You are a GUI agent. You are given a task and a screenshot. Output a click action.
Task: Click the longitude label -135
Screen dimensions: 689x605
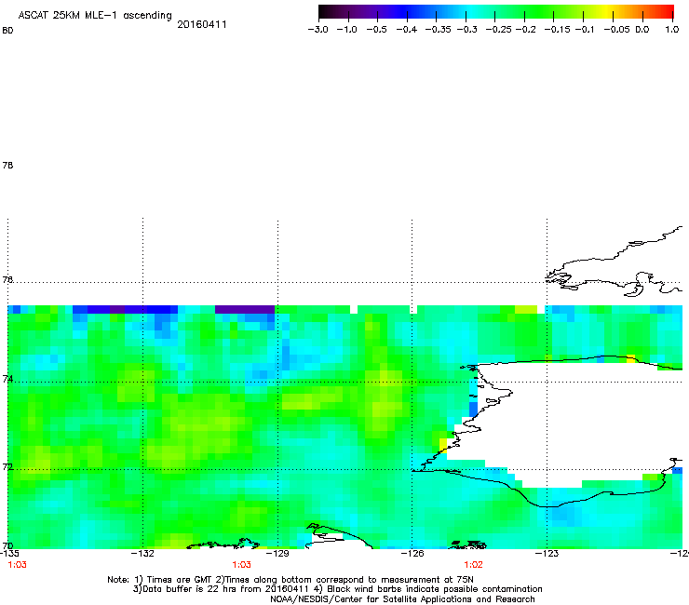point(9,554)
